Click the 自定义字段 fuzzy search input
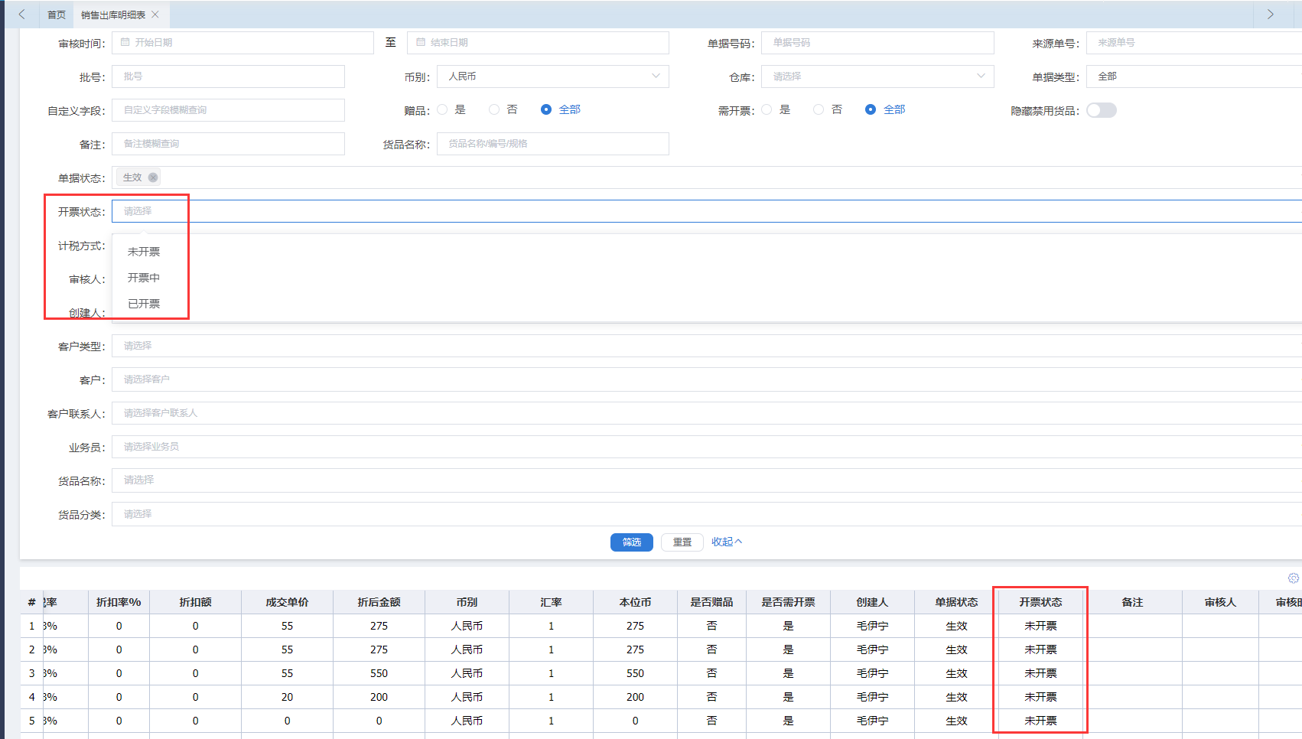 coord(228,110)
